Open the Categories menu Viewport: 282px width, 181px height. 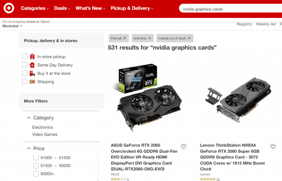tap(35, 8)
